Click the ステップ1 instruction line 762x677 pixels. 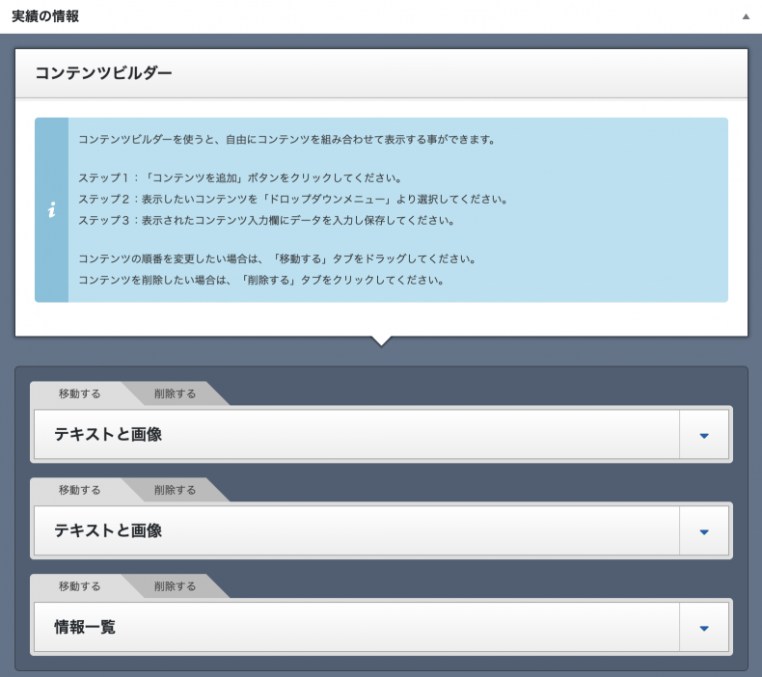[x=239, y=178]
